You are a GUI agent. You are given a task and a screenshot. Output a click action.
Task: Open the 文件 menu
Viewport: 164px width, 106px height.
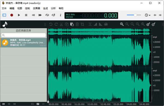4,8
